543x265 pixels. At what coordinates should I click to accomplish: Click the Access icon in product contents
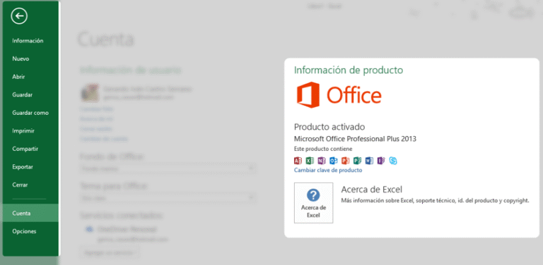pyautogui.click(x=298, y=161)
